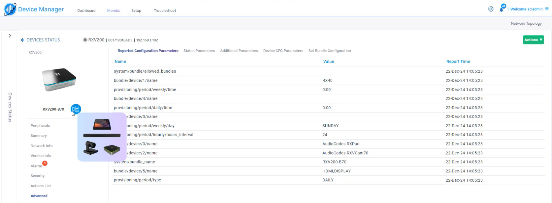
Task: Click the RX40 value cell
Action: click(x=327, y=80)
